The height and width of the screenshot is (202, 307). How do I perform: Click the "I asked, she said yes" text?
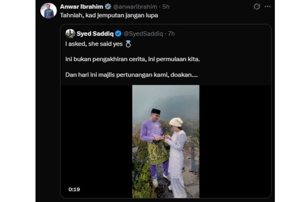(94, 44)
